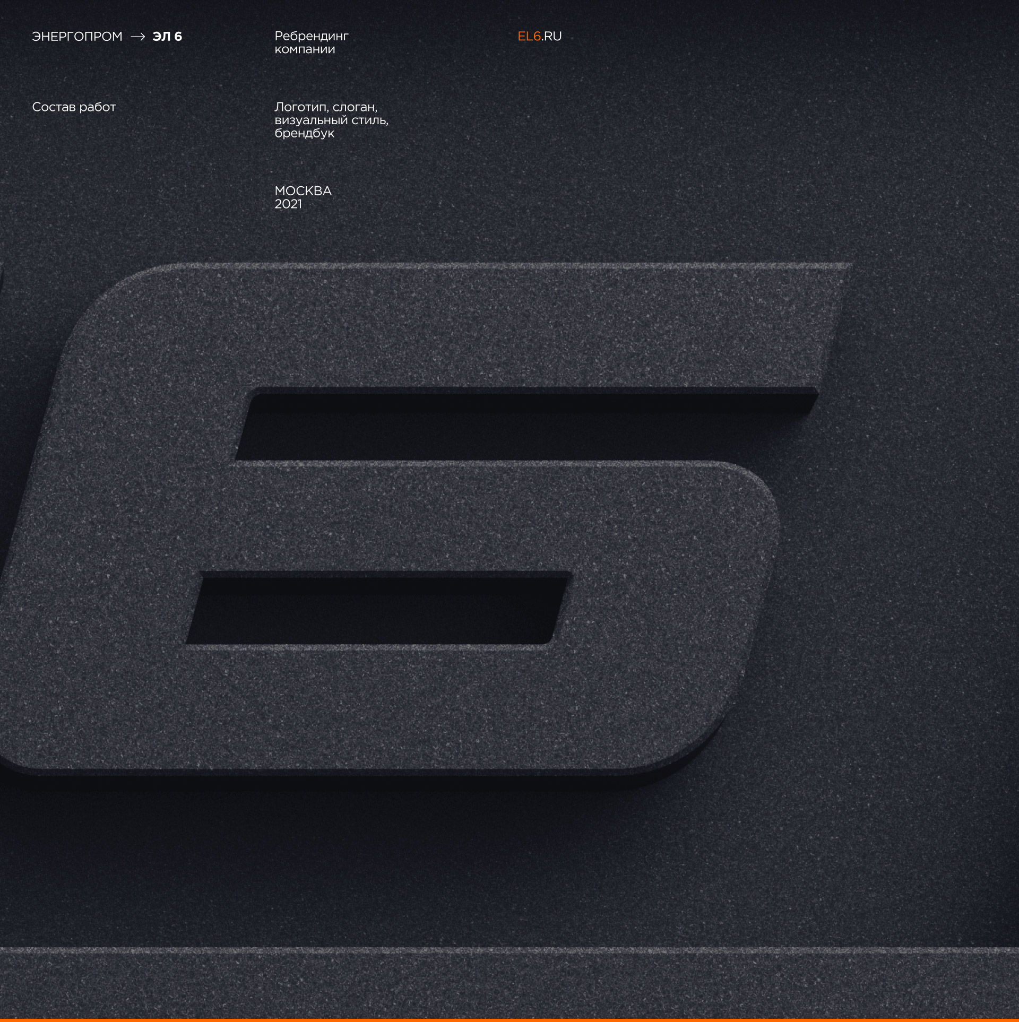Click the word брендбук
The height and width of the screenshot is (1022, 1019).
[x=304, y=133]
